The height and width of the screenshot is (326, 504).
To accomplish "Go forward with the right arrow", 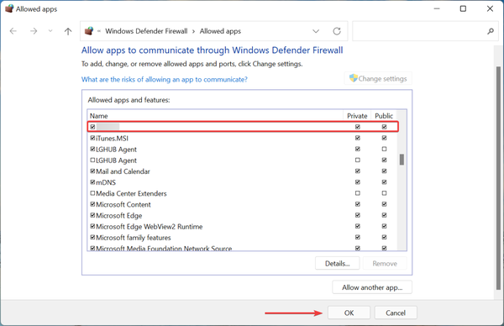I will point(34,31).
